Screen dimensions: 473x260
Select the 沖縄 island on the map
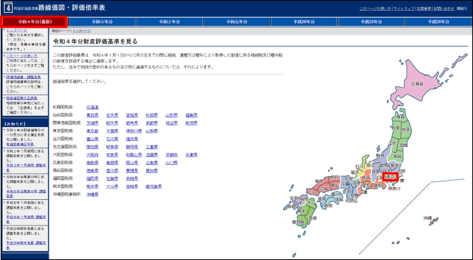click(x=433, y=222)
